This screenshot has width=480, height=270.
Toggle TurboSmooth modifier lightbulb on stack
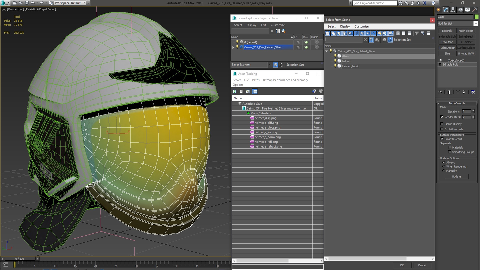[441, 60]
